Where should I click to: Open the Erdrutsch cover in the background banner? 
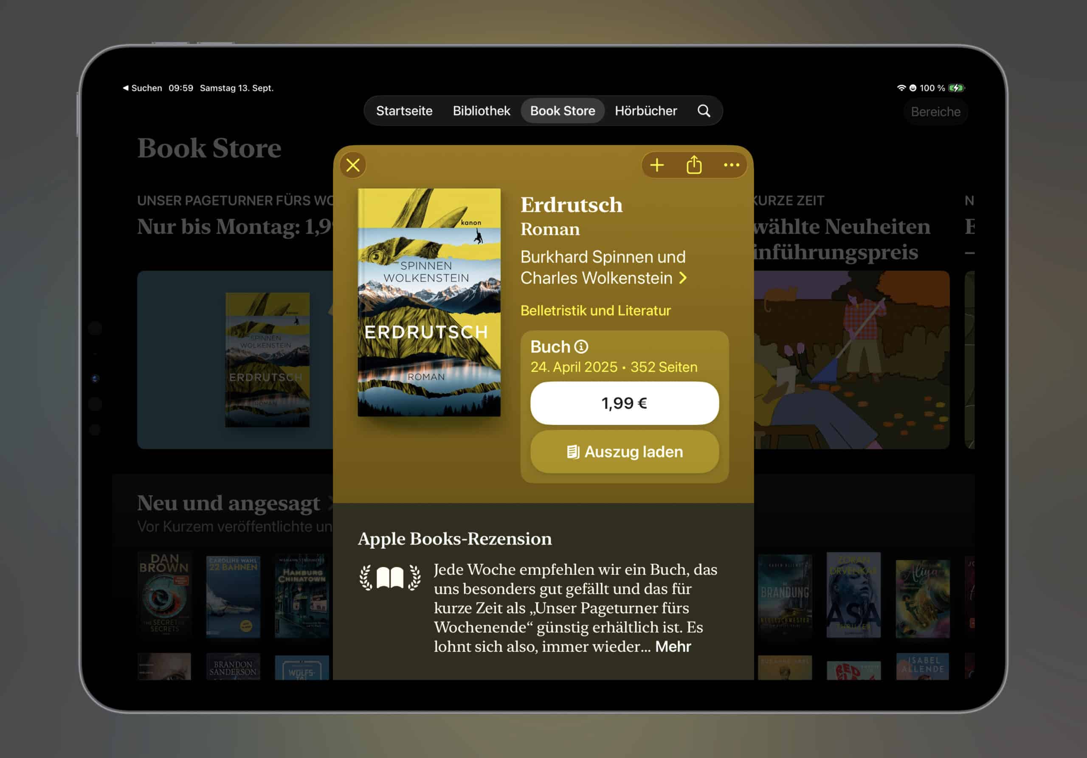(268, 360)
